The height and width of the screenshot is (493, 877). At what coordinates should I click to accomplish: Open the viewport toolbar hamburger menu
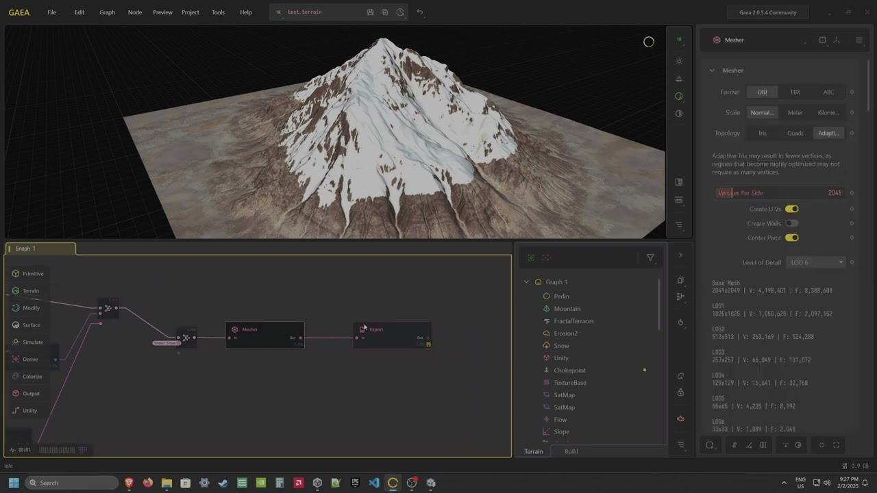click(679, 225)
